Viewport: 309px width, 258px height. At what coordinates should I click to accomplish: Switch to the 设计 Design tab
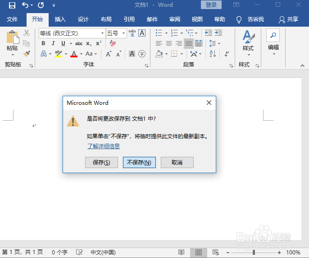[83, 19]
